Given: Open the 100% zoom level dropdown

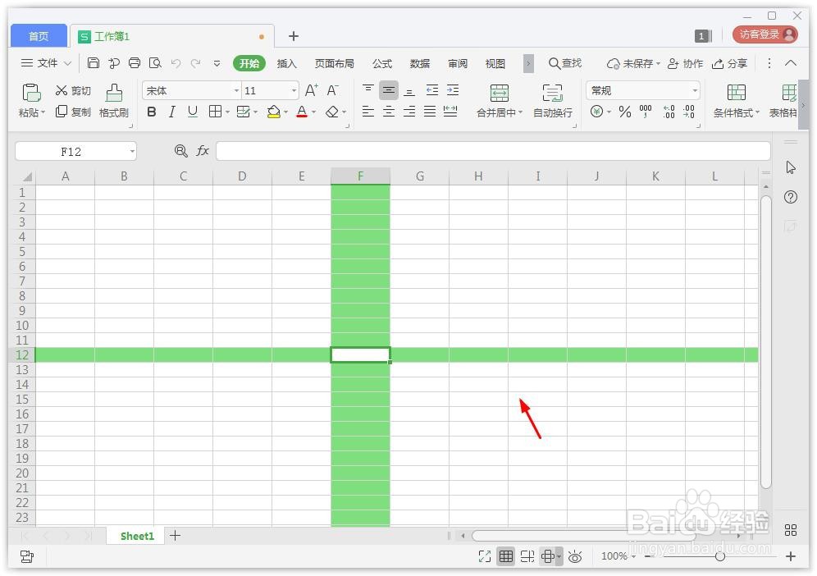Looking at the screenshot, I should (x=618, y=556).
